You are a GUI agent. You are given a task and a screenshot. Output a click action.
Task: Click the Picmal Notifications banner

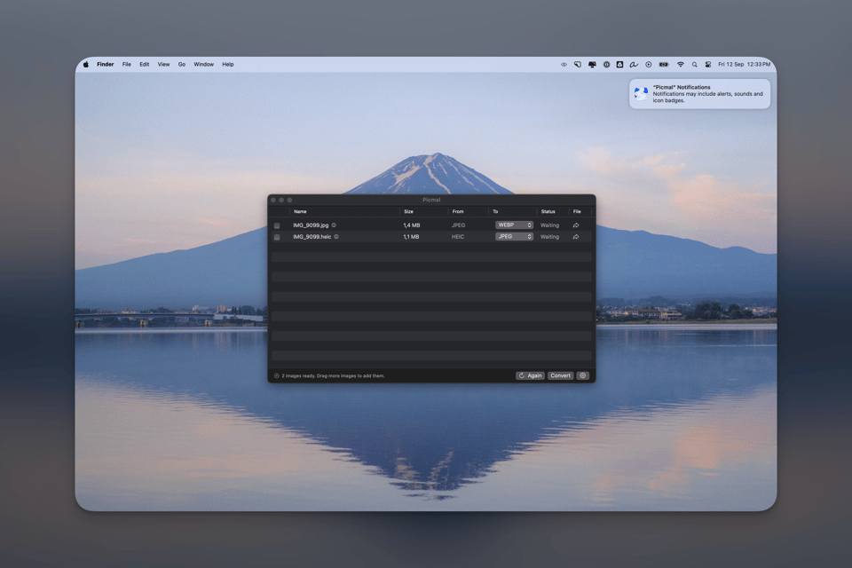click(699, 94)
